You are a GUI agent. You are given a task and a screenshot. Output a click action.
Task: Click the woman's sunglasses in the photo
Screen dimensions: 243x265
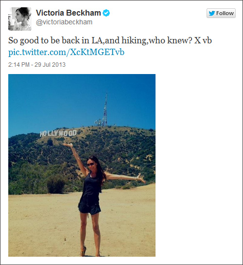coord(90,164)
